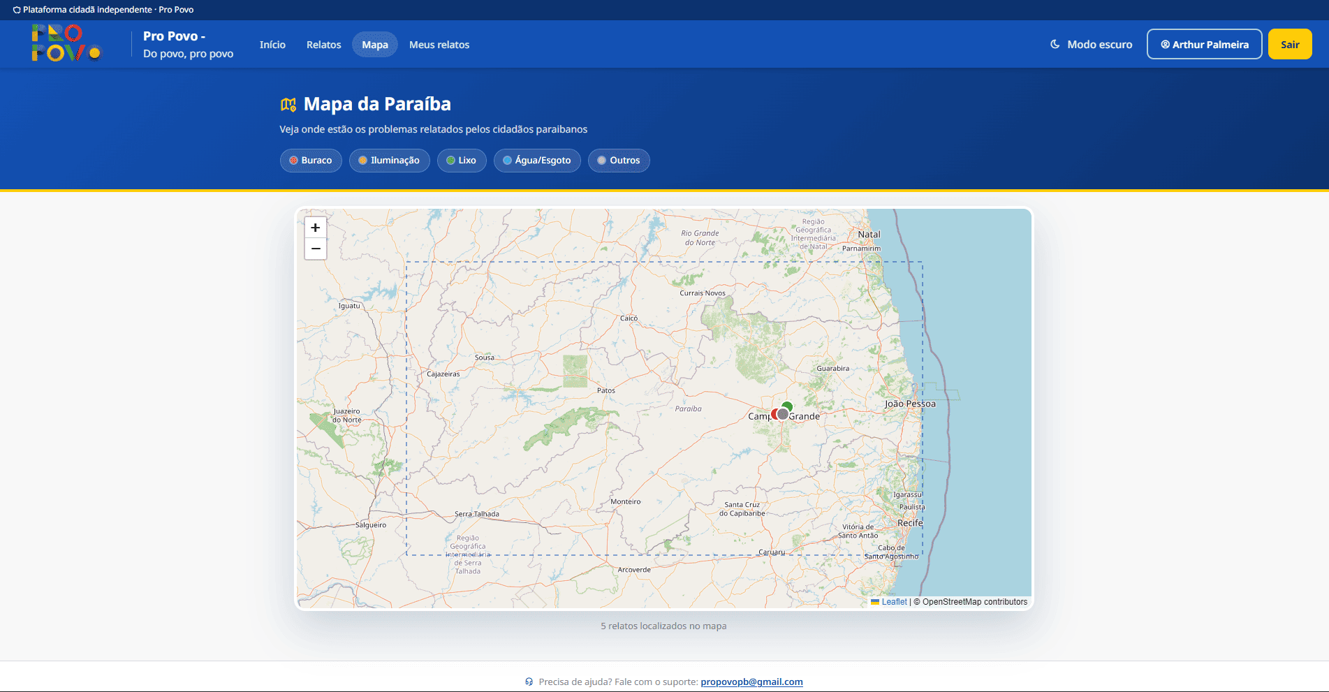Toggle the Lixo category filter
1329x692 pixels.
[x=462, y=161]
